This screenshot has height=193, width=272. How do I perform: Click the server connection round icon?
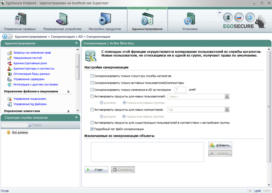[x=228, y=17]
